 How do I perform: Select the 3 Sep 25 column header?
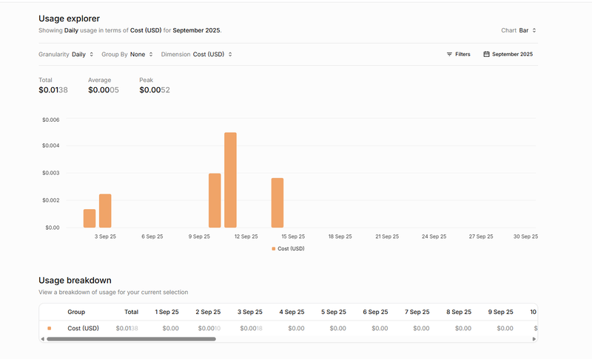point(250,312)
